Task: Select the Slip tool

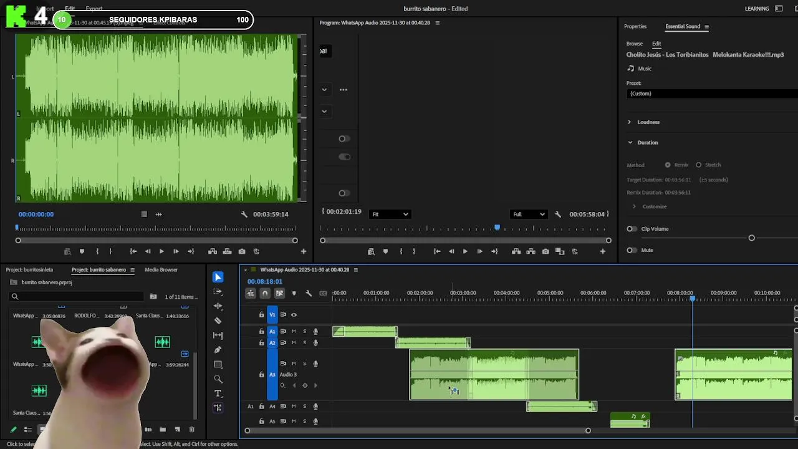Action: (x=218, y=336)
